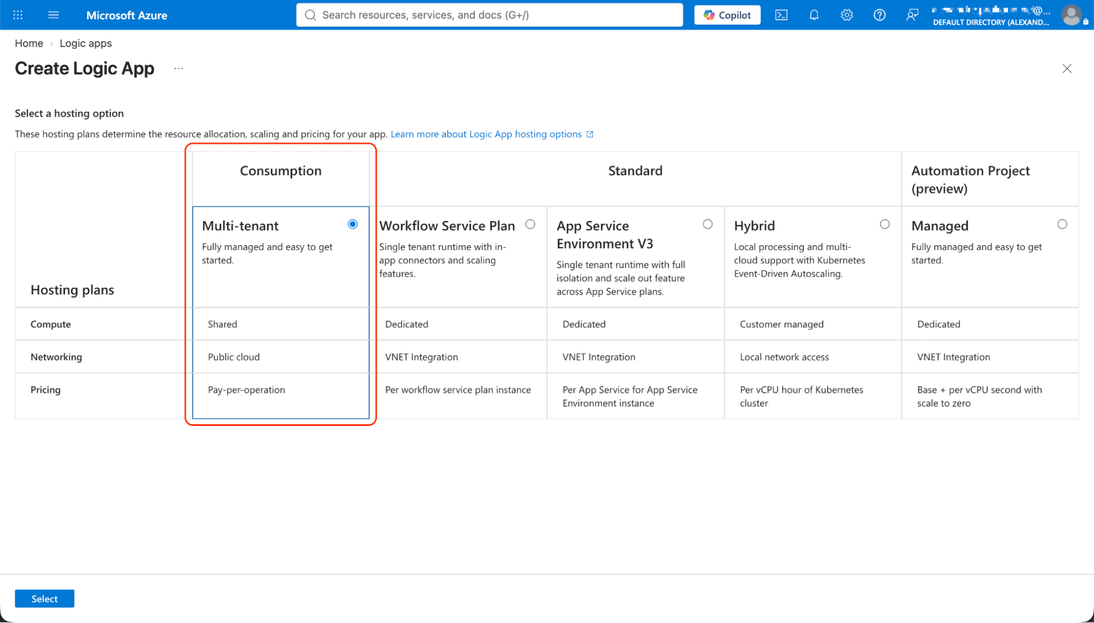Select the Managed hosting radio button

(1062, 224)
